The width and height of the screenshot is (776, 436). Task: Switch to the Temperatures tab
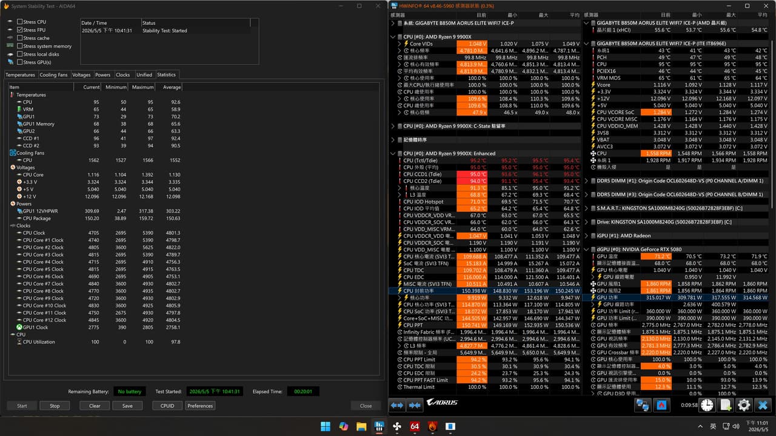click(x=21, y=75)
